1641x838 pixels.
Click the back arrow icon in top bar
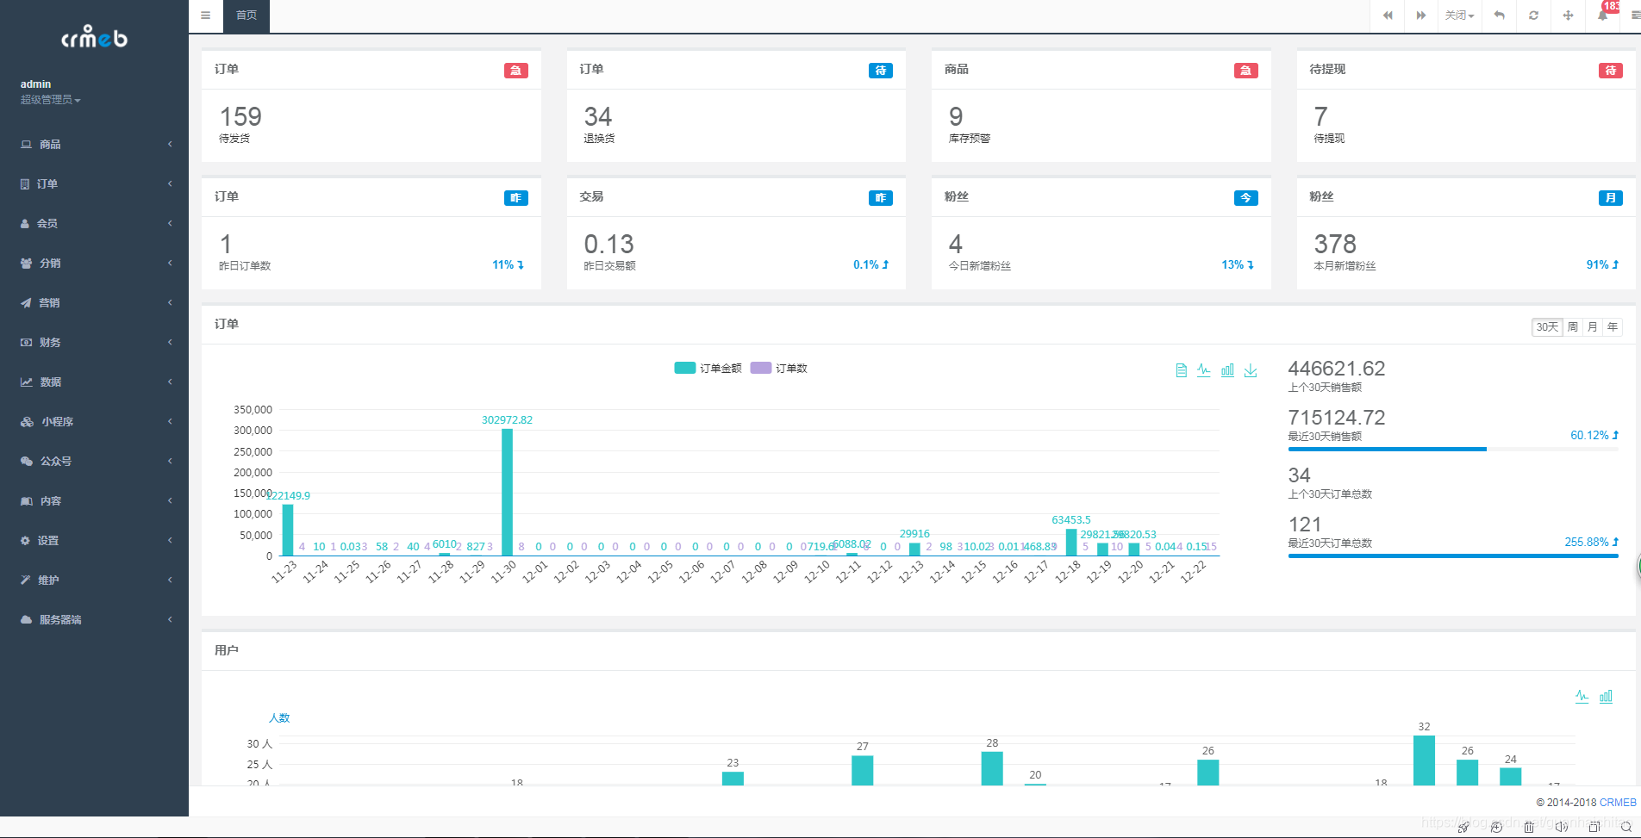pyautogui.click(x=1500, y=16)
